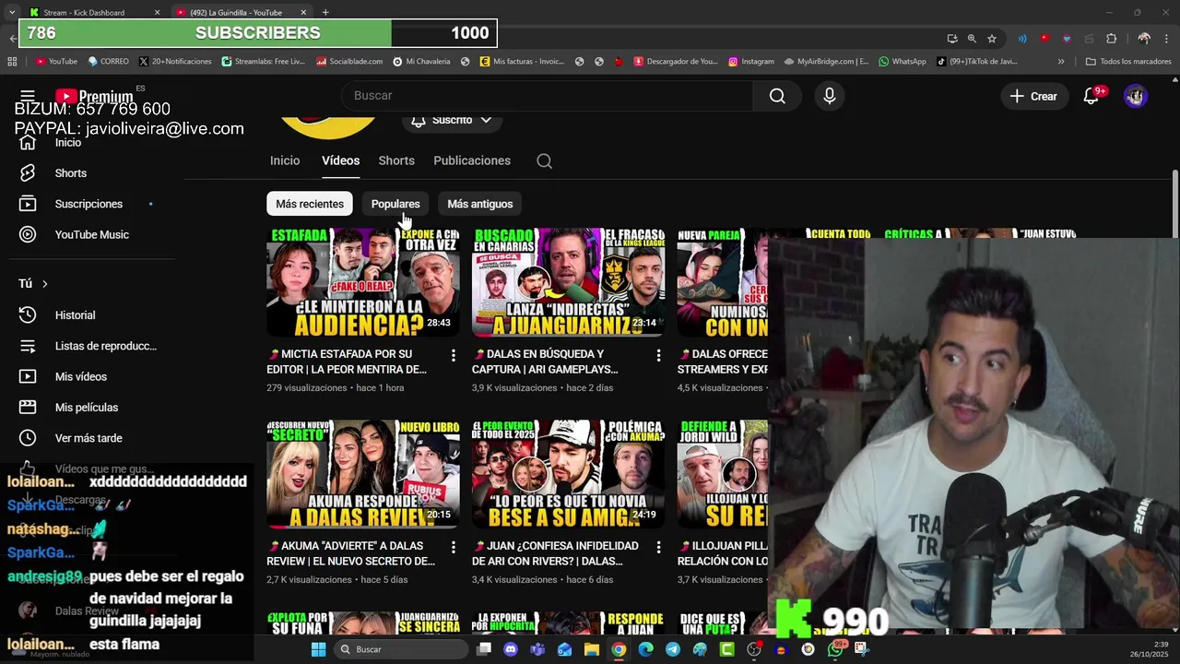Image resolution: width=1180 pixels, height=664 pixels.
Task: Open Todos los marcadores folder
Action: click(x=1128, y=62)
